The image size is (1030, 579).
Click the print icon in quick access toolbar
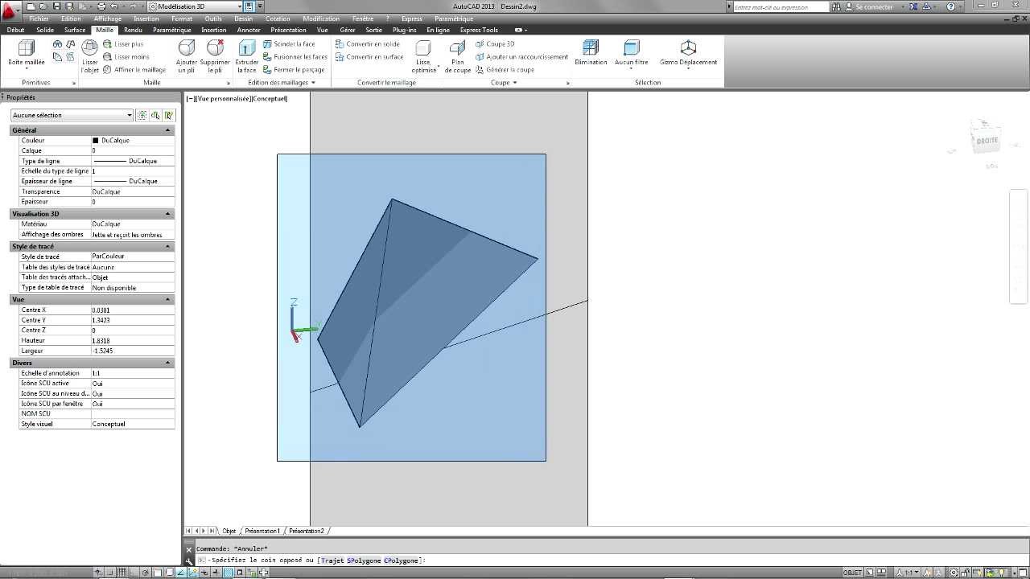tap(101, 6)
